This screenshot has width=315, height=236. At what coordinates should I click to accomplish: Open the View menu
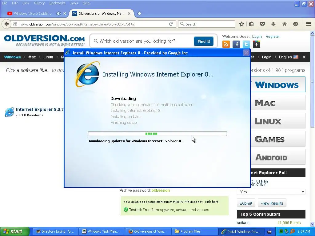(x=26, y=3)
